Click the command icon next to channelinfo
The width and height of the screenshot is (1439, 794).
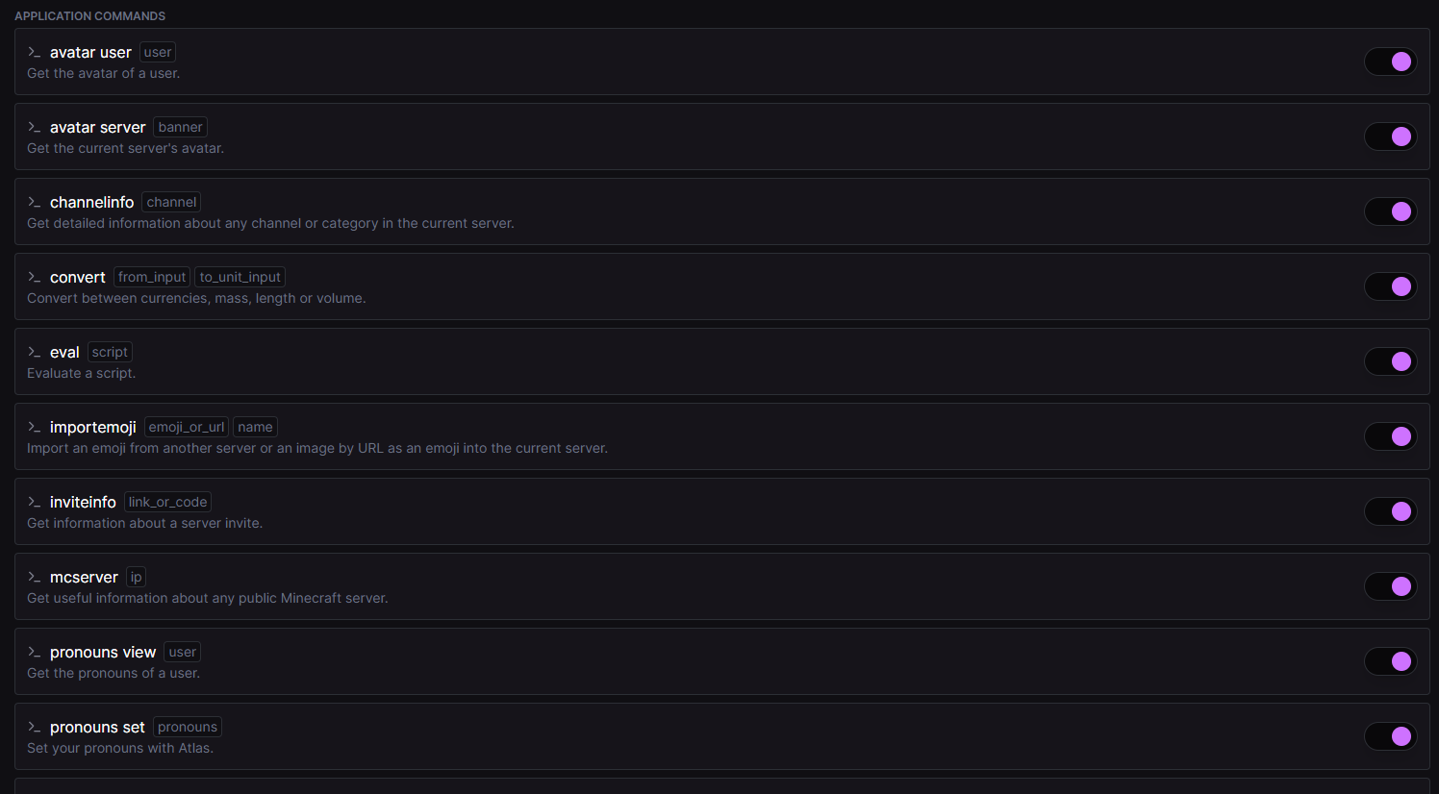click(x=35, y=203)
